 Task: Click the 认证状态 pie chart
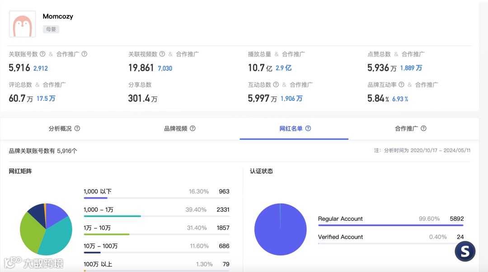click(281, 229)
